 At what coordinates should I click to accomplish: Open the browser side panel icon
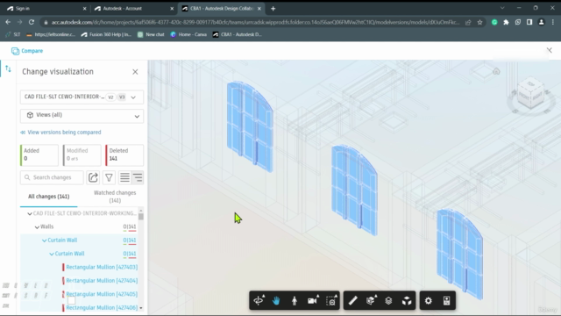point(529,22)
